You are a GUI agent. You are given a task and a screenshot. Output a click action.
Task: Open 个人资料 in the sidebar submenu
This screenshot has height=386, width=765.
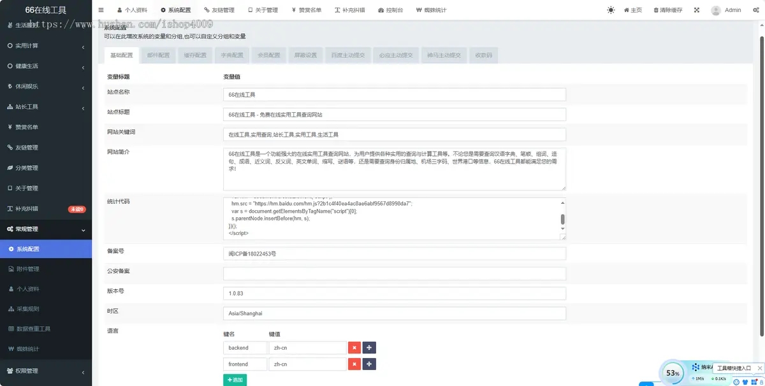(x=46, y=289)
